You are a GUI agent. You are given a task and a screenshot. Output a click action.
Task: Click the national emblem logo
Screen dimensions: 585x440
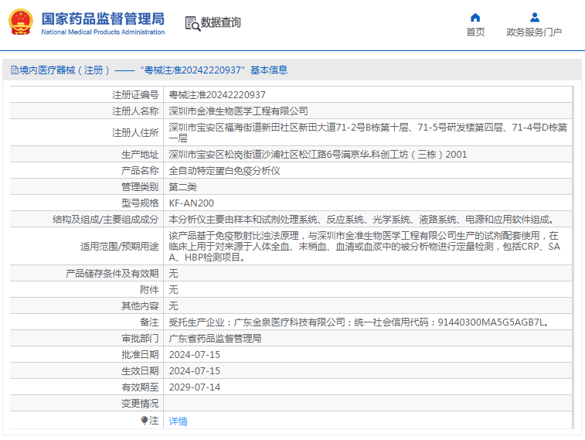pos(21,22)
